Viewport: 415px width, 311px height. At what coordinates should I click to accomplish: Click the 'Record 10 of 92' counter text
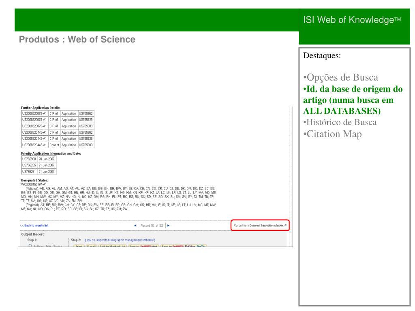click(x=152, y=226)
